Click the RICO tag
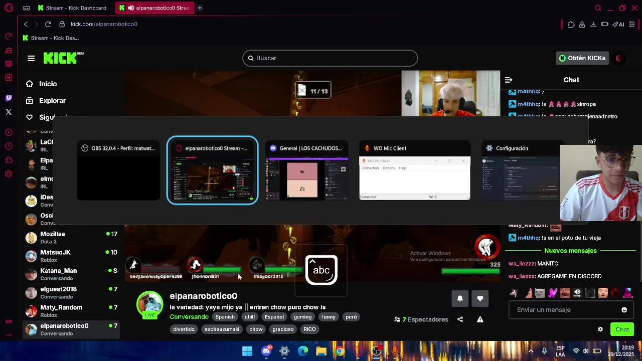 309,329
